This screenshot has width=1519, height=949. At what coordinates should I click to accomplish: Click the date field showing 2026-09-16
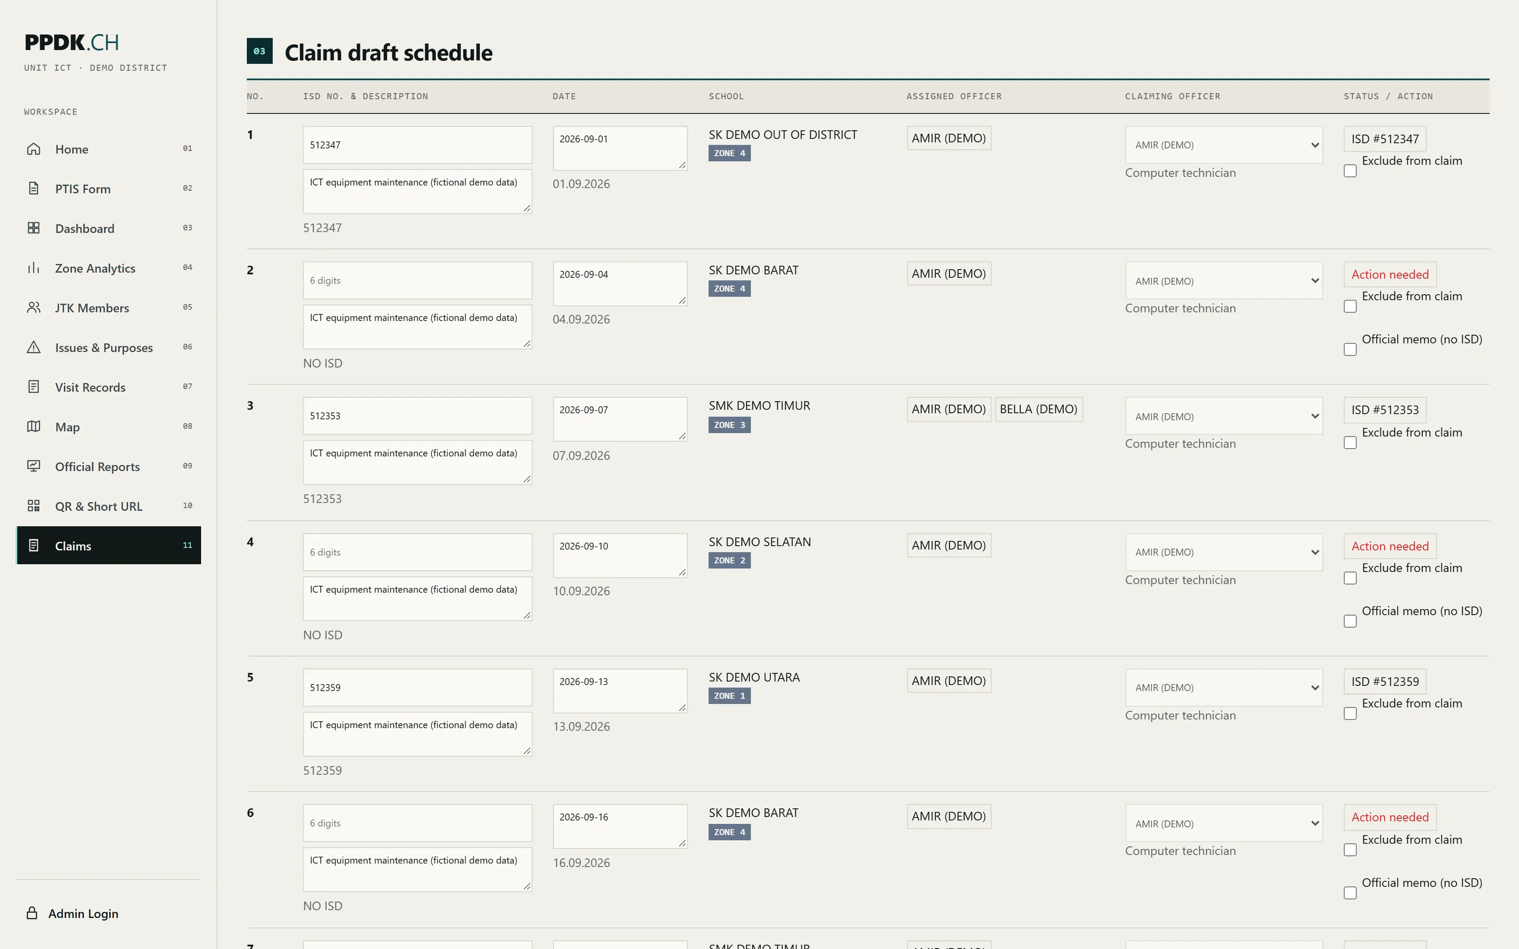coord(620,827)
